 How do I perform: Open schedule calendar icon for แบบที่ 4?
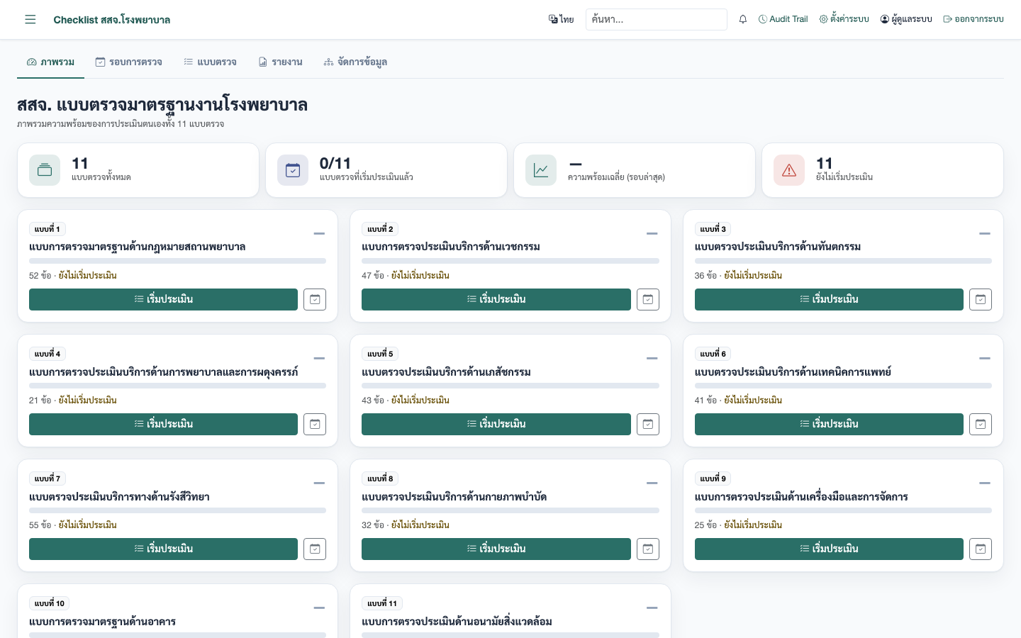coord(315,424)
